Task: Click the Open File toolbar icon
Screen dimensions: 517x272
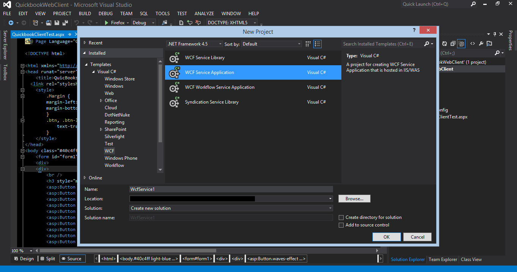Action: tap(49, 23)
